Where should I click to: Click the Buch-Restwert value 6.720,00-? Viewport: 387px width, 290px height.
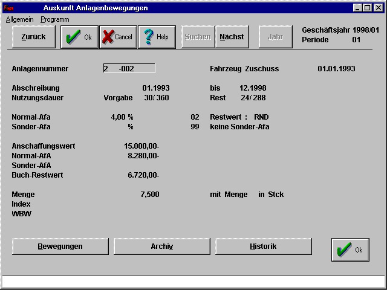tap(143, 175)
